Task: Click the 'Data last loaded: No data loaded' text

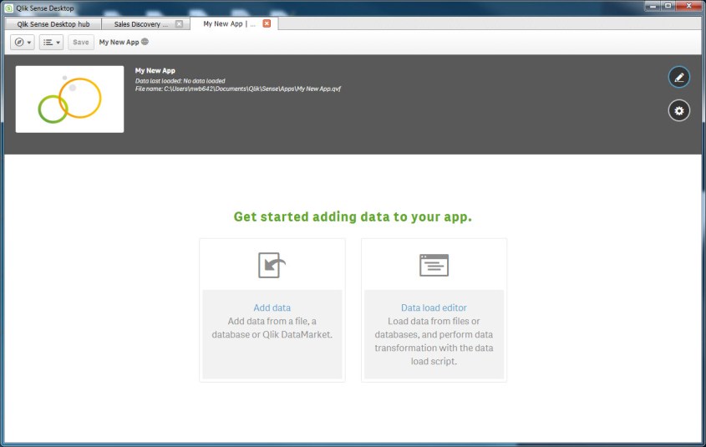Action: click(x=180, y=81)
